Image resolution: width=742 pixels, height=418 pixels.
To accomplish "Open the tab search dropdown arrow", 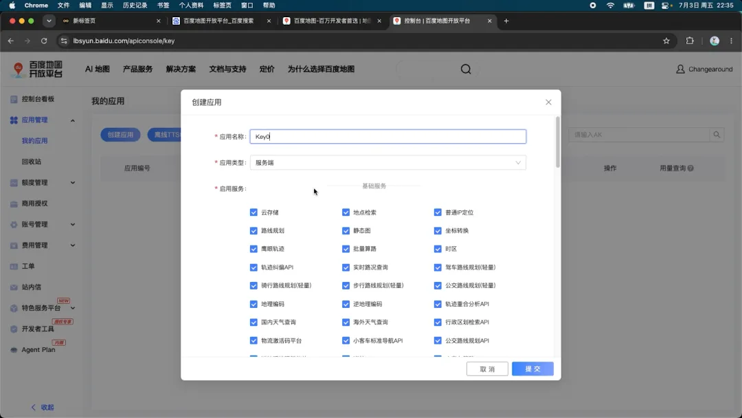I will tap(49, 21).
